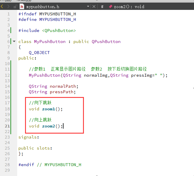Click the # line-column indicator
This screenshot has width=194, height=176.
point(102,7)
